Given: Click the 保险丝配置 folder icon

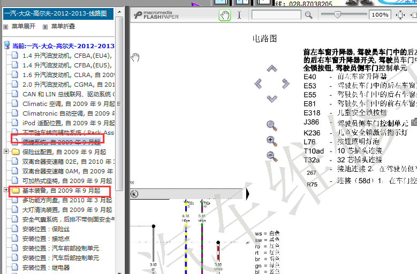Looking at the screenshot, I should pos(16,152).
